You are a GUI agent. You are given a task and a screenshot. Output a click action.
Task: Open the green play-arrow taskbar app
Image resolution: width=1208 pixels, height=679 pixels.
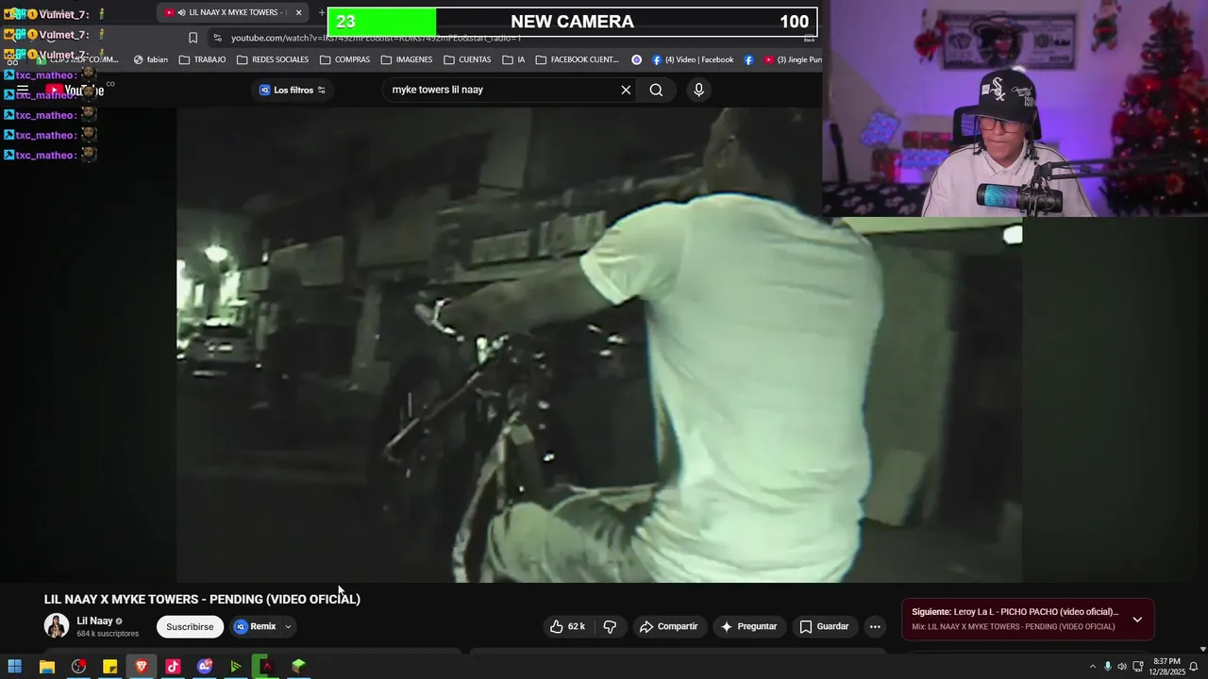point(235,667)
